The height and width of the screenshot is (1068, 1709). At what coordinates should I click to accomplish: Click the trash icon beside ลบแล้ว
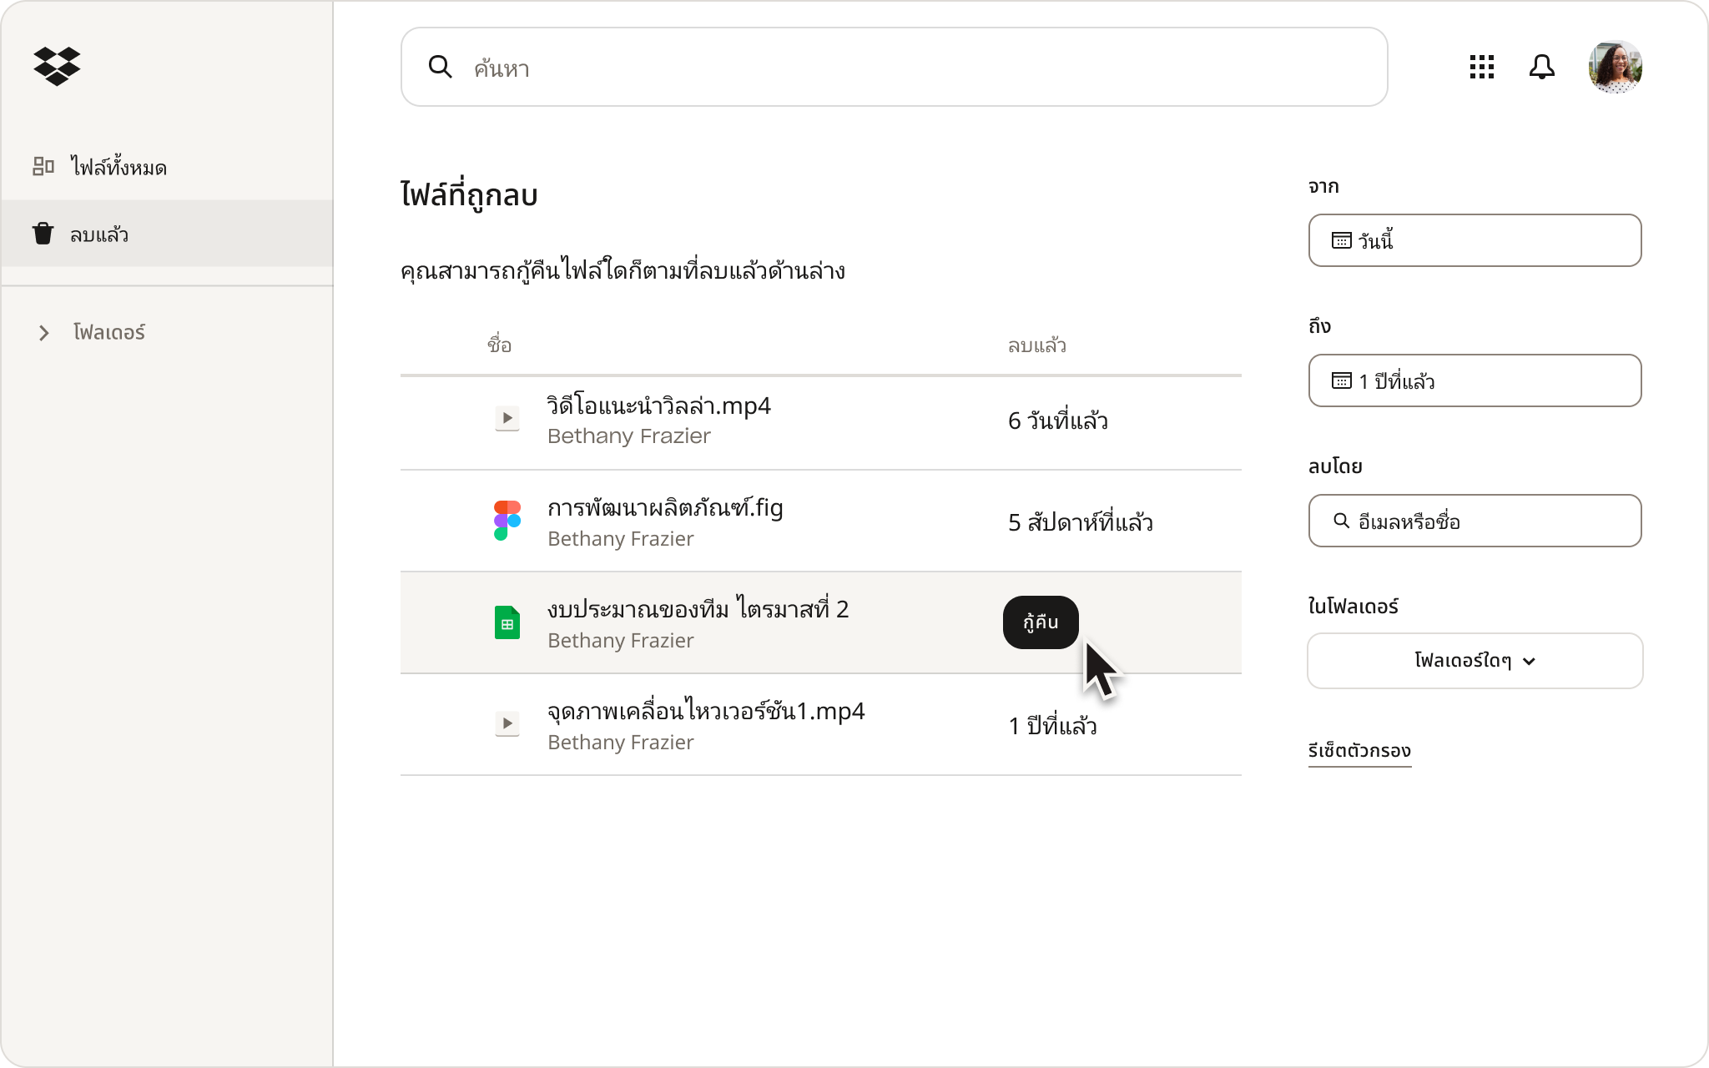pos(43,234)
